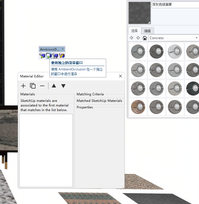Add a new material with plus icon
The width and height of the screenshot is (199, 204).
coord(23,86)
